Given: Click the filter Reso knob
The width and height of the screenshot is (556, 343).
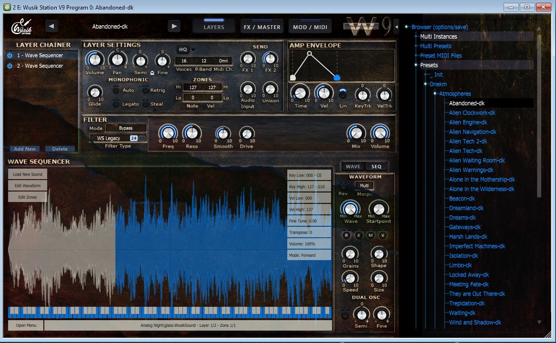Looking at the screenshot, I should [x=192, y=133].
